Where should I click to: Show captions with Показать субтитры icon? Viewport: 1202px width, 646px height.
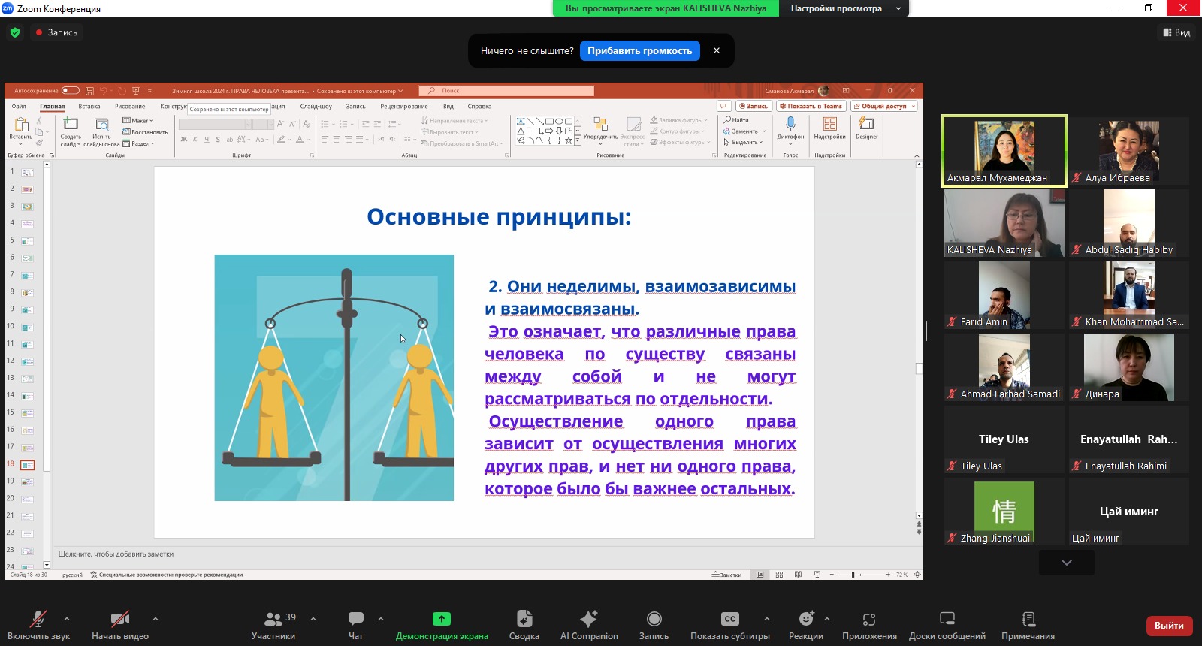tap(730, 619)
